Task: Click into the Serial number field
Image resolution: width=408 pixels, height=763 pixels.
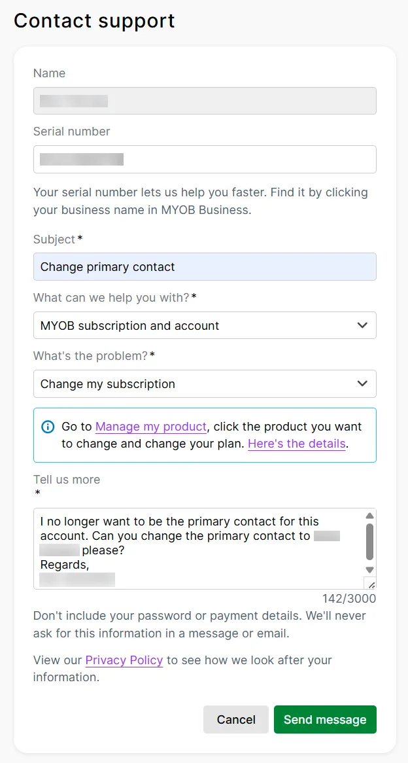Action: [205, 159]
